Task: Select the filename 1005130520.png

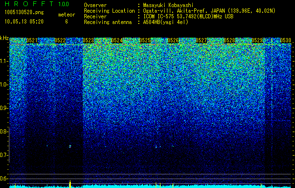Action: coord(24,12)
